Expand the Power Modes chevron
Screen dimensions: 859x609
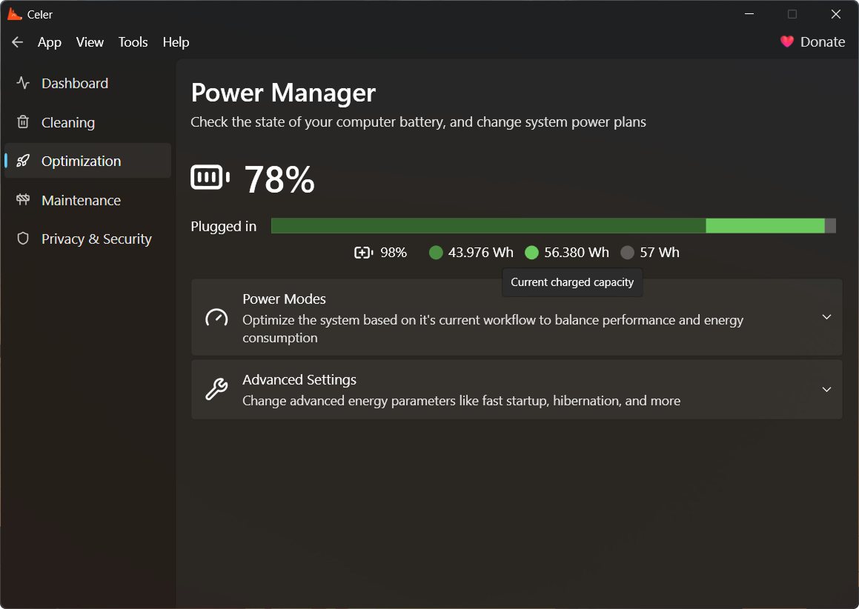(x=826, y=317)
